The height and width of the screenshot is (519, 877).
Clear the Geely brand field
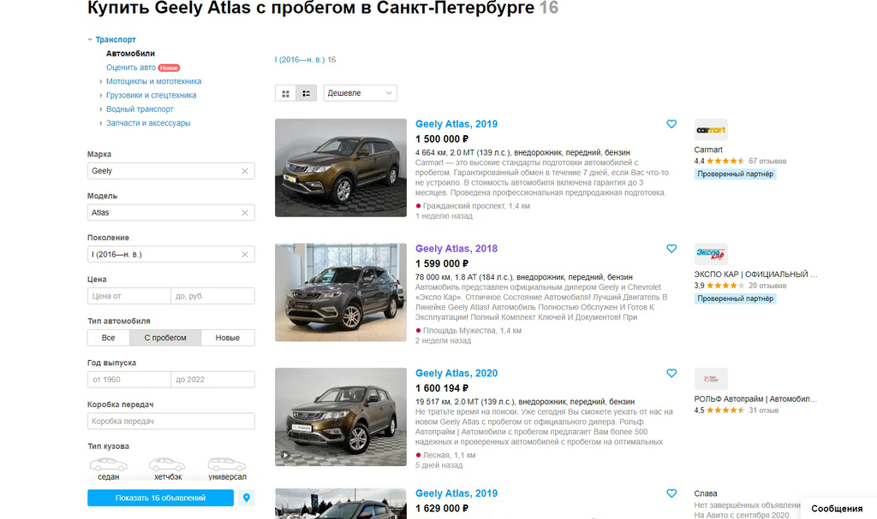point(244,171)
